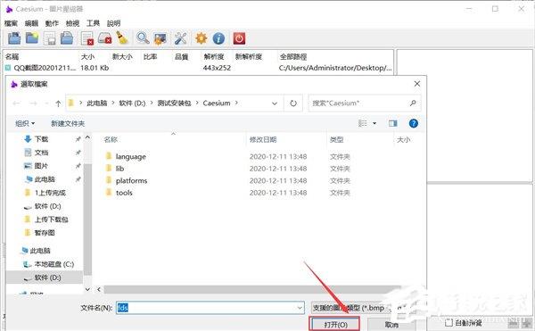Expand the file name combo box arrow
The height and width of the screenshot is (331, 535).
click(300, 308)
